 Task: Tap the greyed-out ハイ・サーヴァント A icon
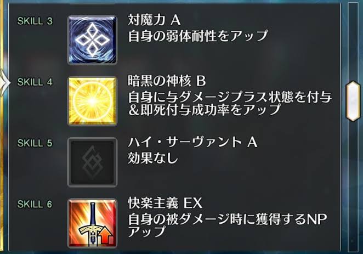click(92, 162)
